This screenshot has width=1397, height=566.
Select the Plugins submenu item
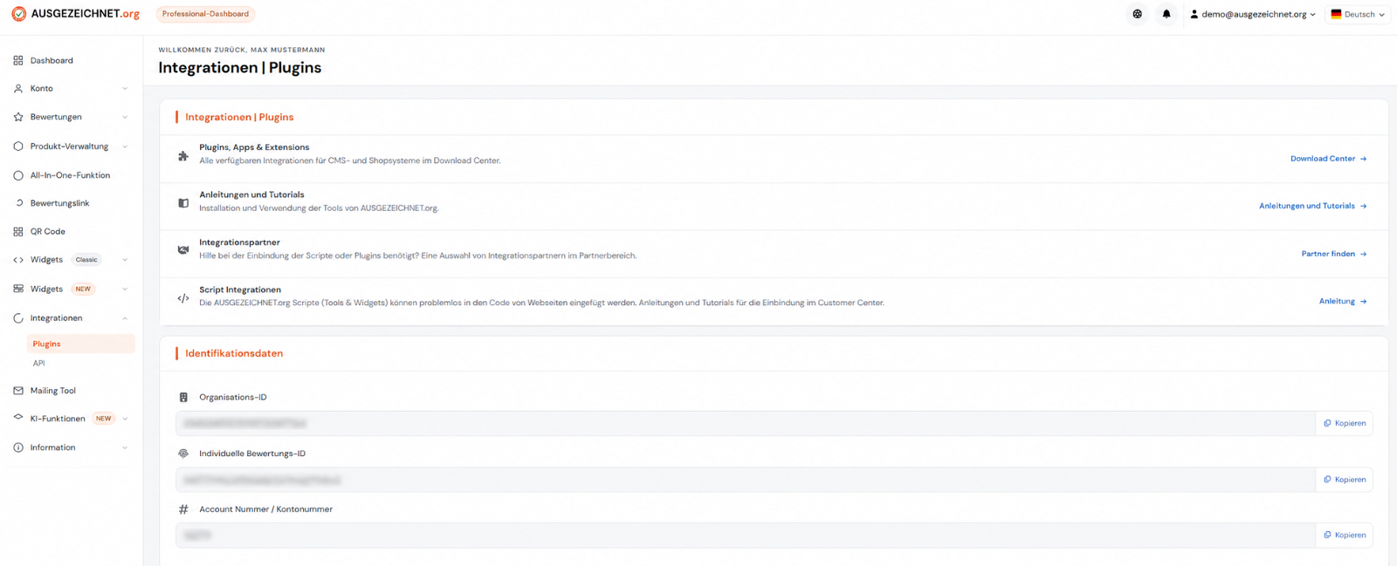(x=80, y=344)
